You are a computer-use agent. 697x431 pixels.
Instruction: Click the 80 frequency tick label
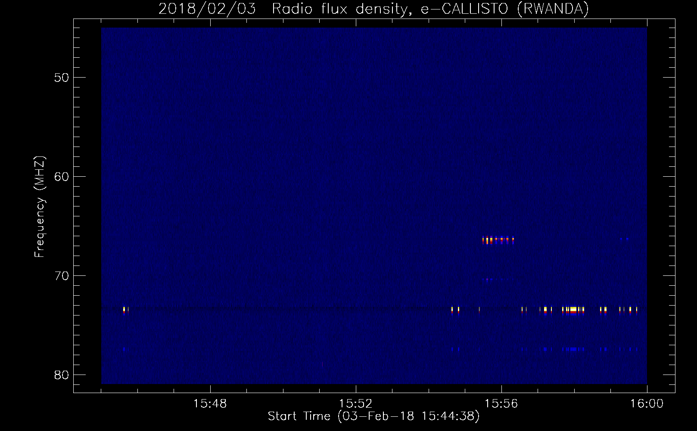62,375
